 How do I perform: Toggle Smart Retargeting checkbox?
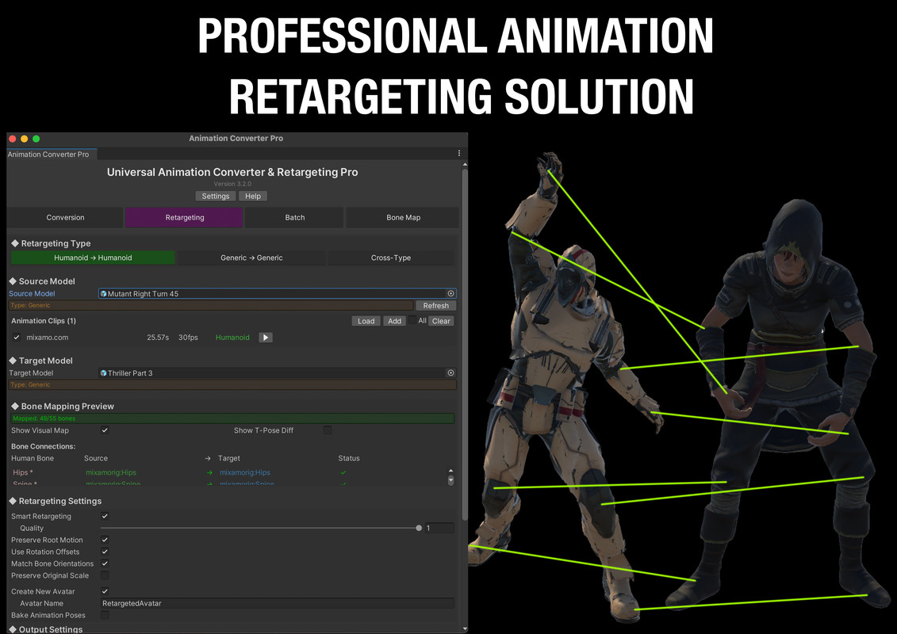(x=105, y=516)
